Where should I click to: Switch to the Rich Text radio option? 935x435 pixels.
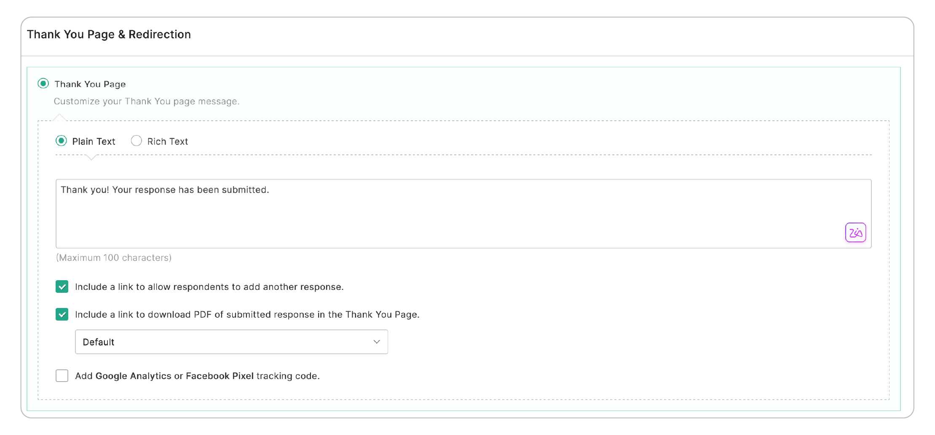[x=136, y=141]
